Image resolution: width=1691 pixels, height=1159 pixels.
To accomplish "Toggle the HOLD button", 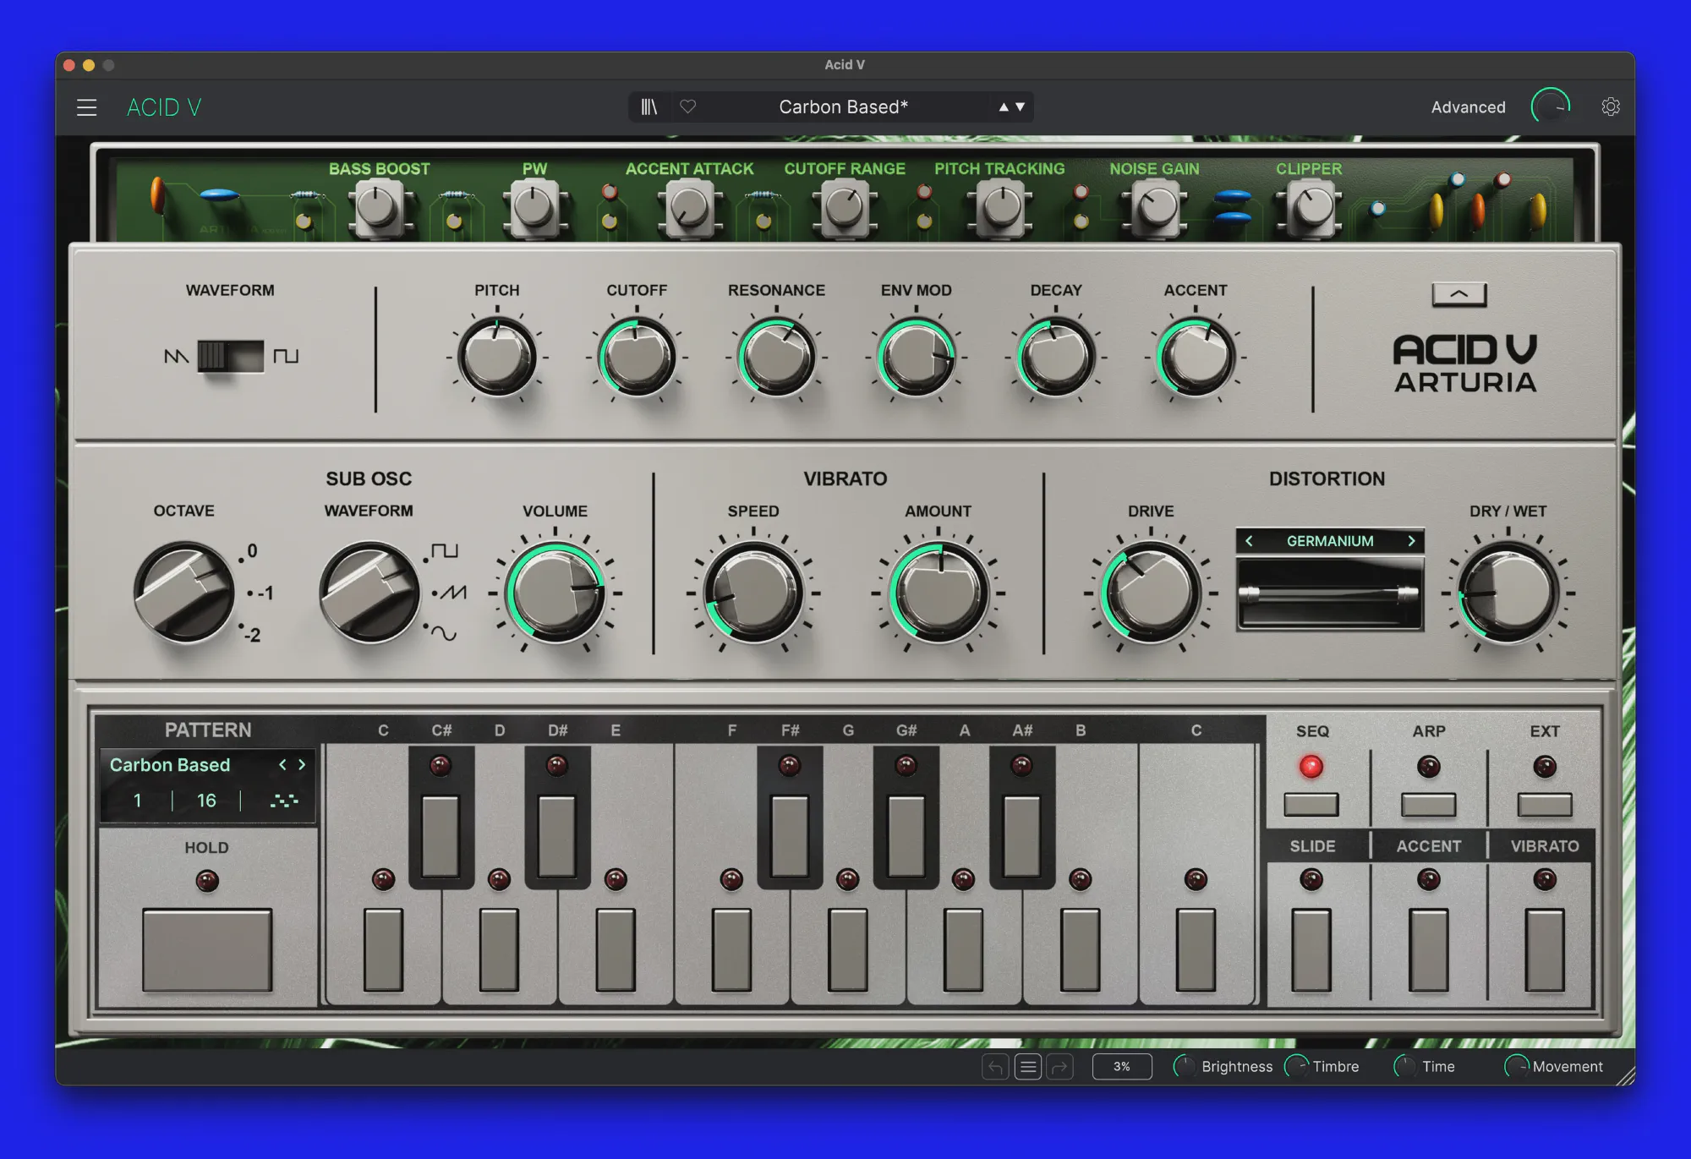I will coord(207,949).
